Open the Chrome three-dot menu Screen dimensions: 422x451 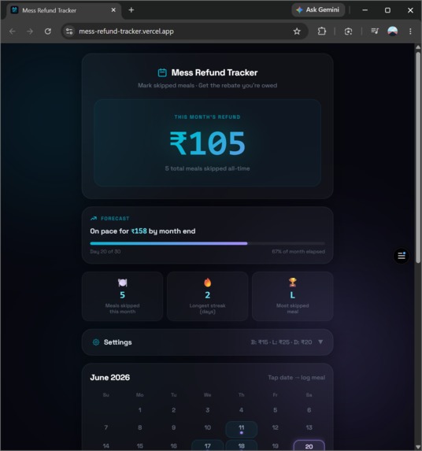tap(410, 31)
